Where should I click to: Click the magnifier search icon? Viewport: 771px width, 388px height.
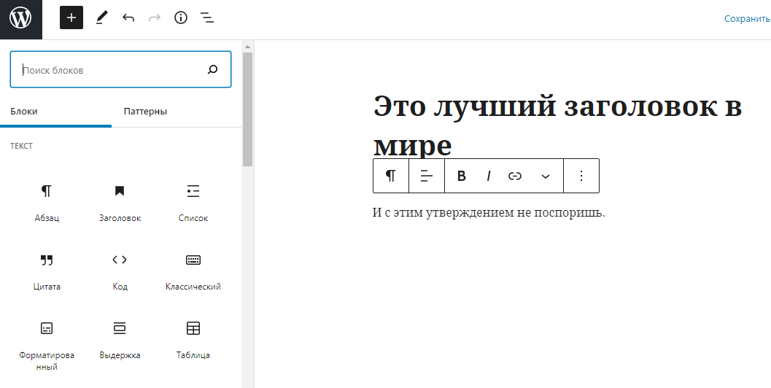click(212, 69)
